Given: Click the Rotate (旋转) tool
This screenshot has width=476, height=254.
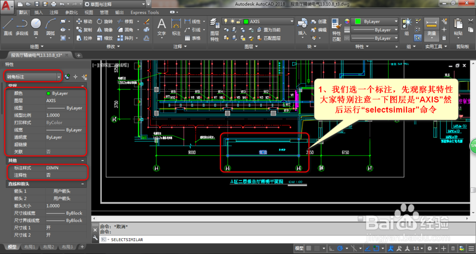Looking at the screenshot, I should (x=105, y=21).
